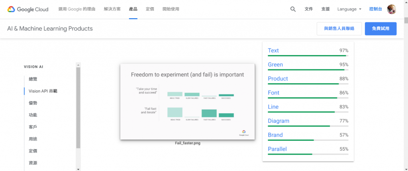This screenshot has height=171, width=408.
Task: Click the Google Cloud logo
Action: [x=28, y=9]
